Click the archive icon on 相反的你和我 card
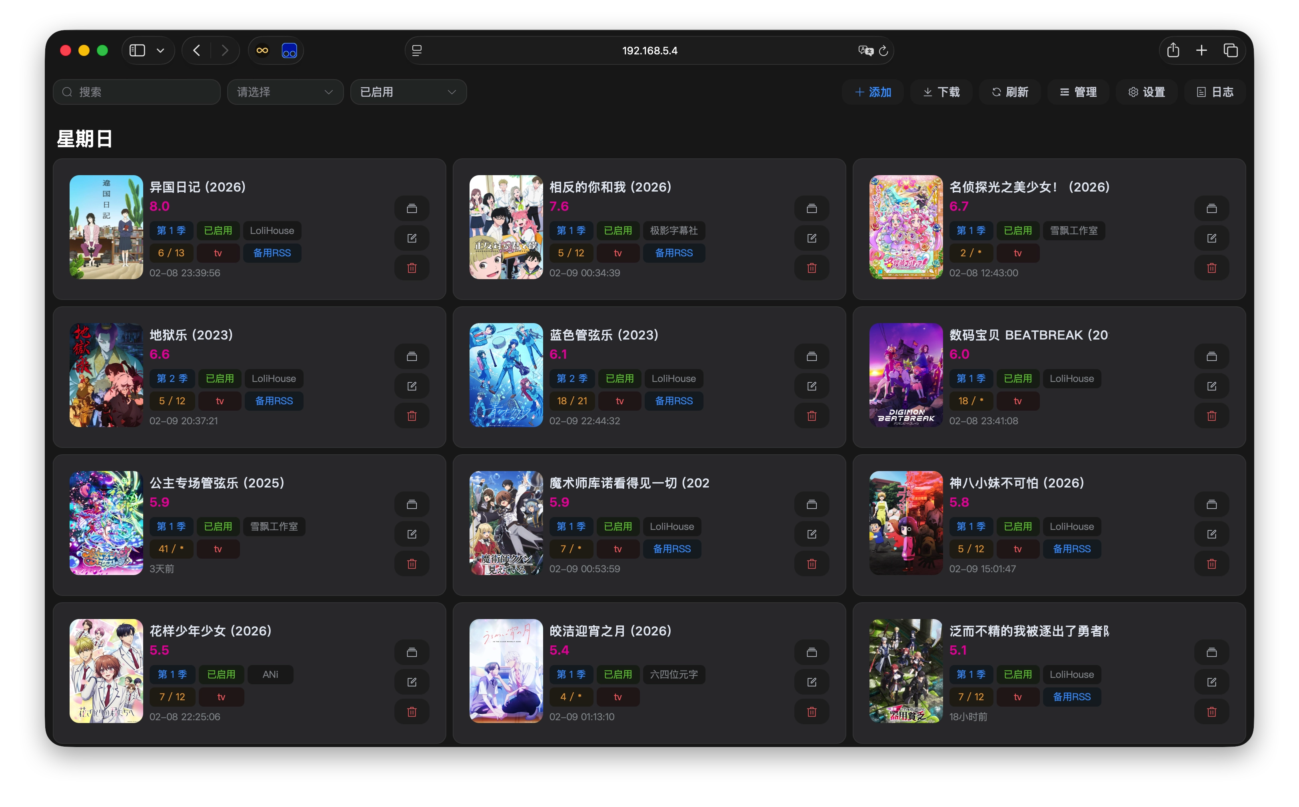Viewport: 1299px width, 807px height. 811,208
